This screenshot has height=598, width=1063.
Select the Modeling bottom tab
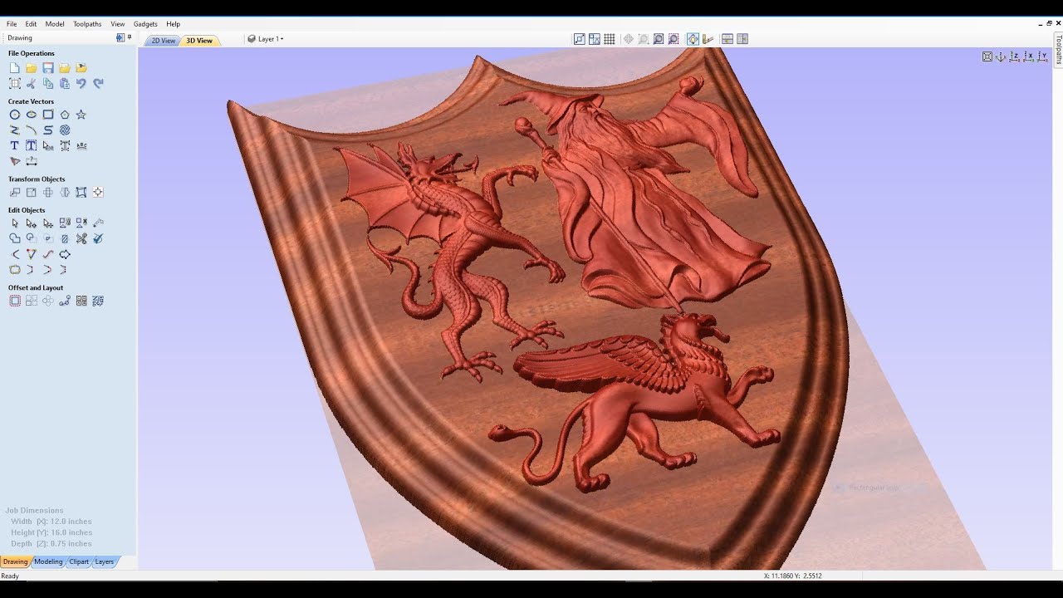coord(48,561)
